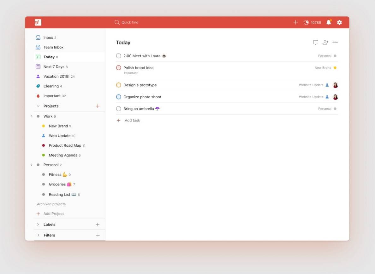Complete the task 'Design a prototype'
375x274 pixels.
point(118,85)
